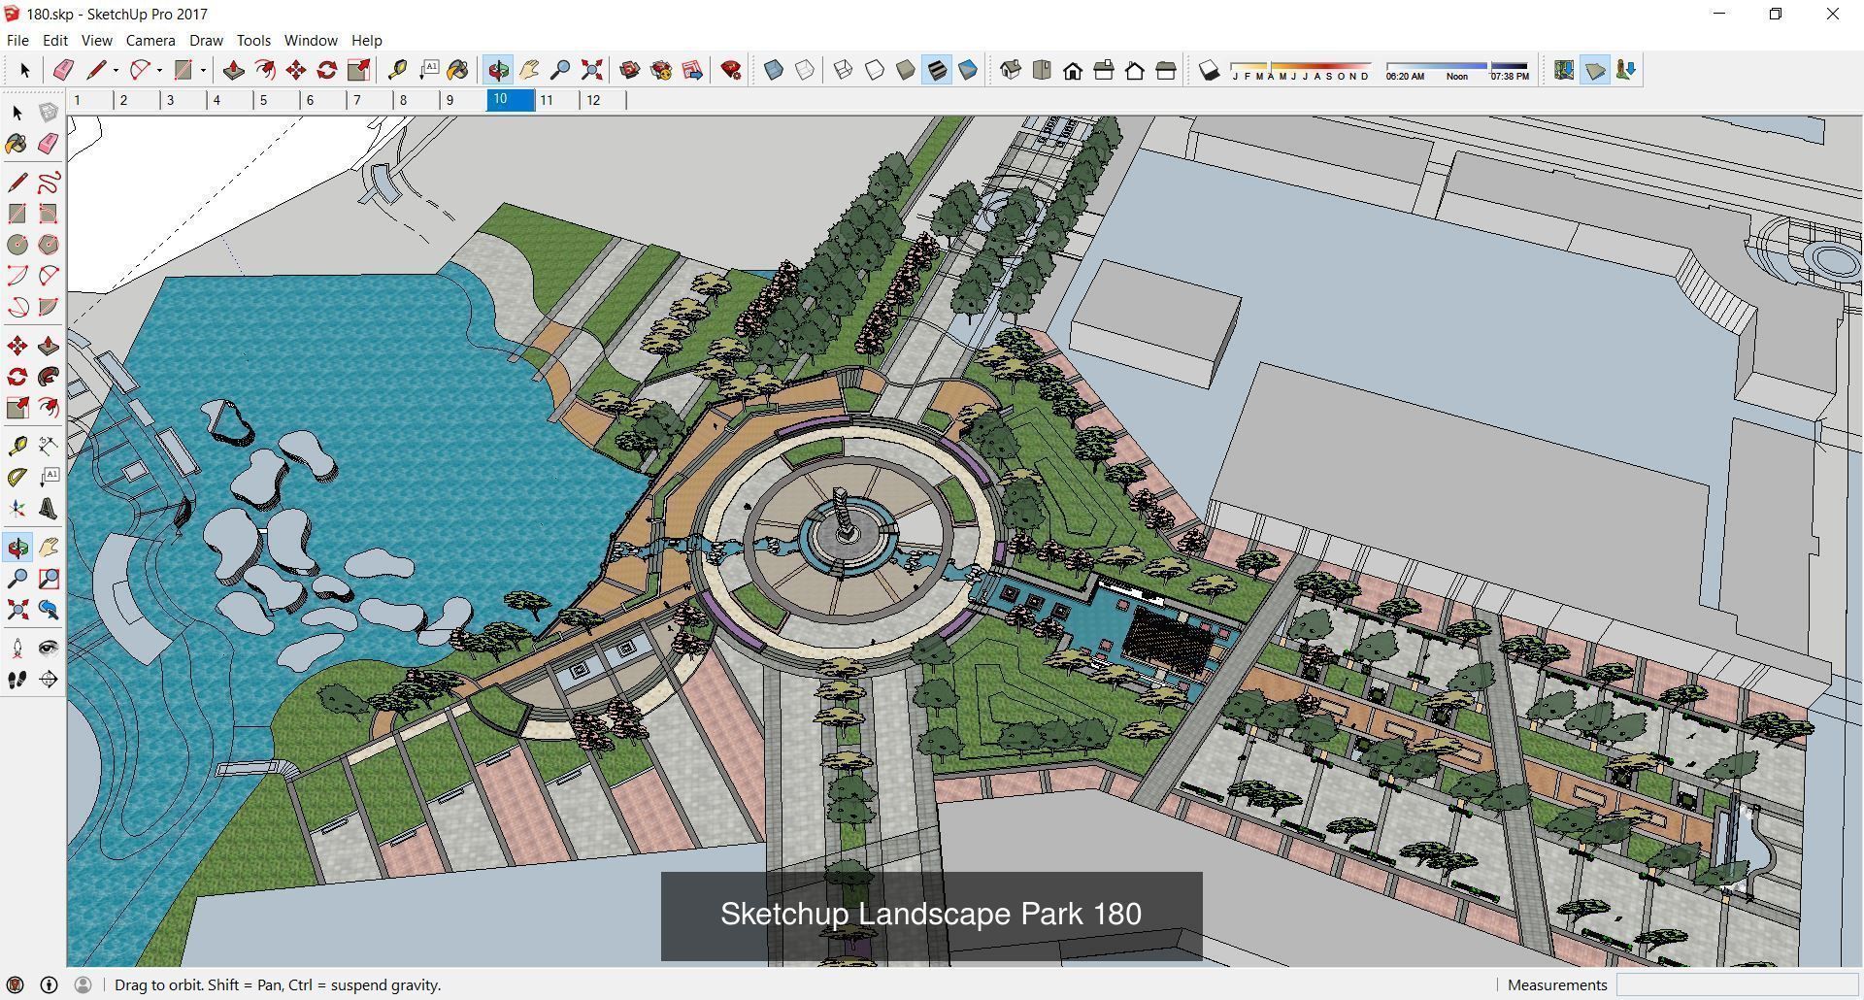The image size is (1864, 1000).
Task: Switch to scene tab 11
Action: pyautogui.click(x=557, y=100)
